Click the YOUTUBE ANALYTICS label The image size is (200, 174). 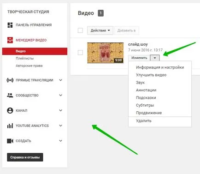(32, 126)
